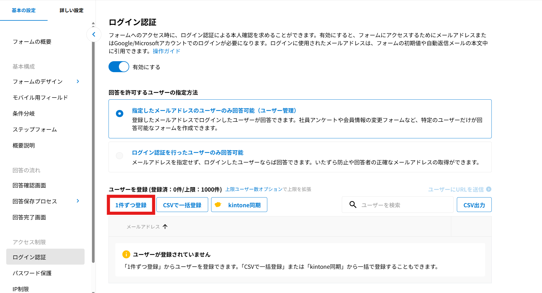Expand the フォームのデザイン submenu chevron
The height and width of the screenshot is (293, 542).
click(78, 81)
